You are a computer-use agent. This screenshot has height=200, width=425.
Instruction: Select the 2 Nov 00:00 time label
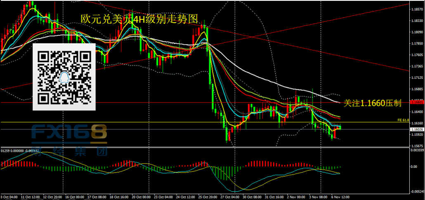[x=297, y=197]
